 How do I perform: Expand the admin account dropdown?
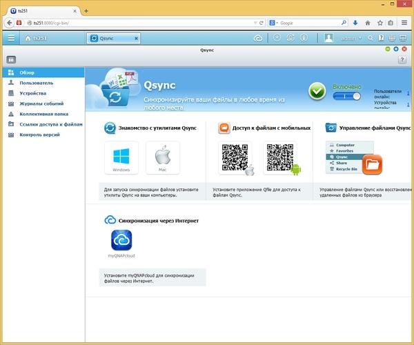[351, 39]
